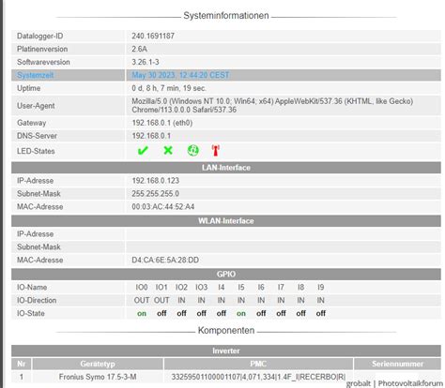Click the Nr column header
Screen dimensions: 445x388
coord(22,364)
